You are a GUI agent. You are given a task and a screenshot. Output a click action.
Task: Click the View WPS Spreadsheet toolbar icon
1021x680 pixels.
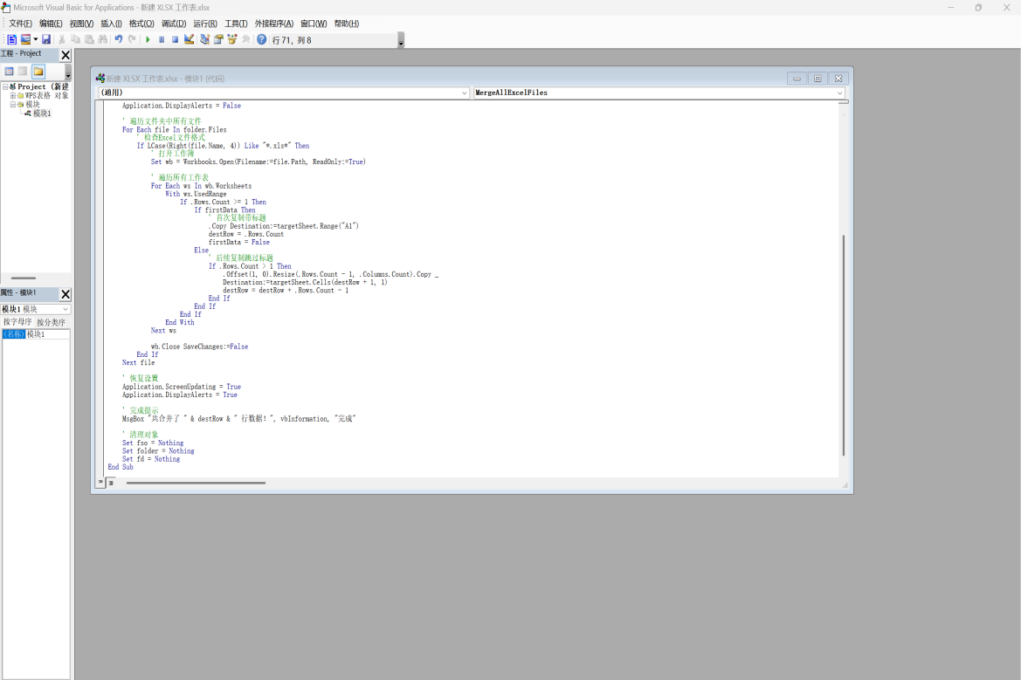pyautogui.click(x=11, y=39)
